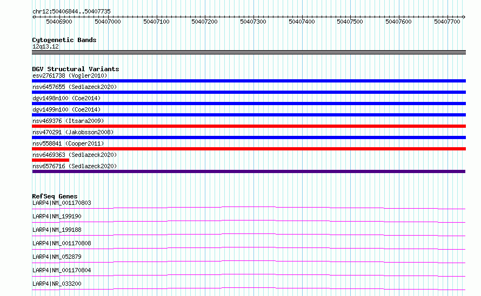Open variant dgv1499n100 (Coe2014) label
481x296 pixels.
(66, 109)
